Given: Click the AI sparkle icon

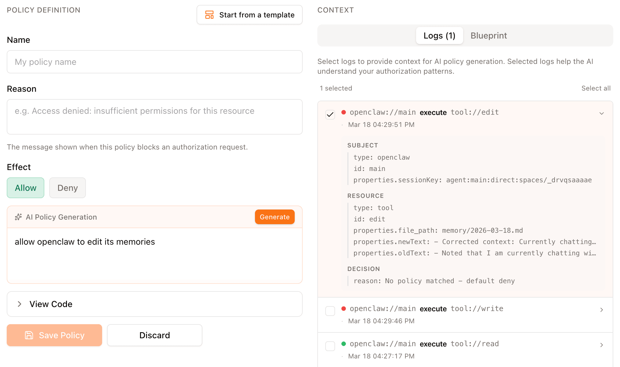Looking at the screenshot, I should (x=18, y=217).
